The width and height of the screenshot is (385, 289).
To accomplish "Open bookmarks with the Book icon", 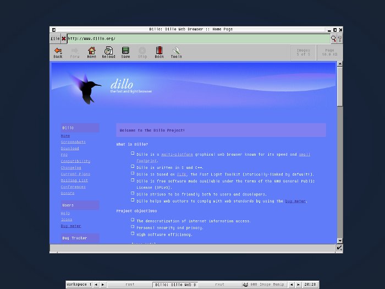I will [x=159, y=53].
